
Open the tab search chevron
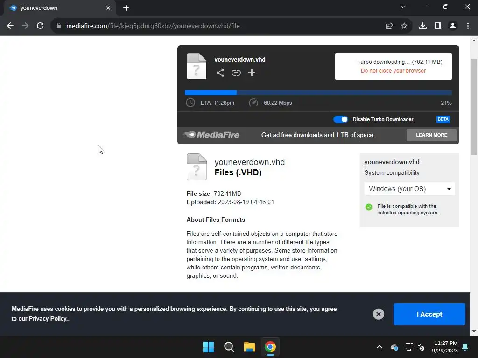click(x=403, y=7)
